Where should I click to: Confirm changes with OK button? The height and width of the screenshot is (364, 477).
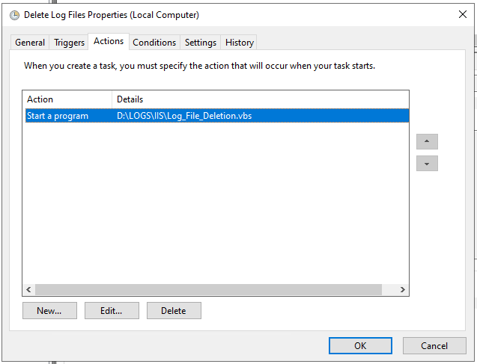click(x=360, y=345)
